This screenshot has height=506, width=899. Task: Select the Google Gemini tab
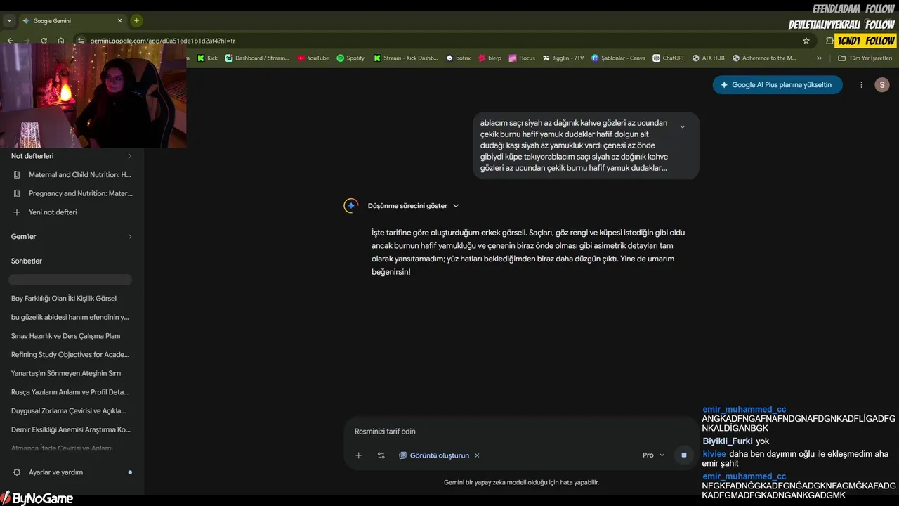coord(72,20)
